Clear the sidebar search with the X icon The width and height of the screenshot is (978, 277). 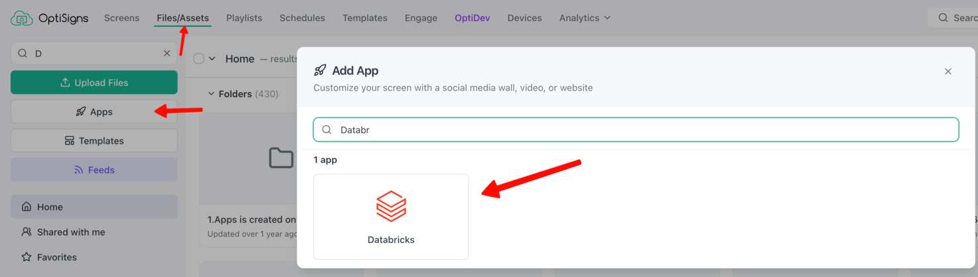coord(167,54)
